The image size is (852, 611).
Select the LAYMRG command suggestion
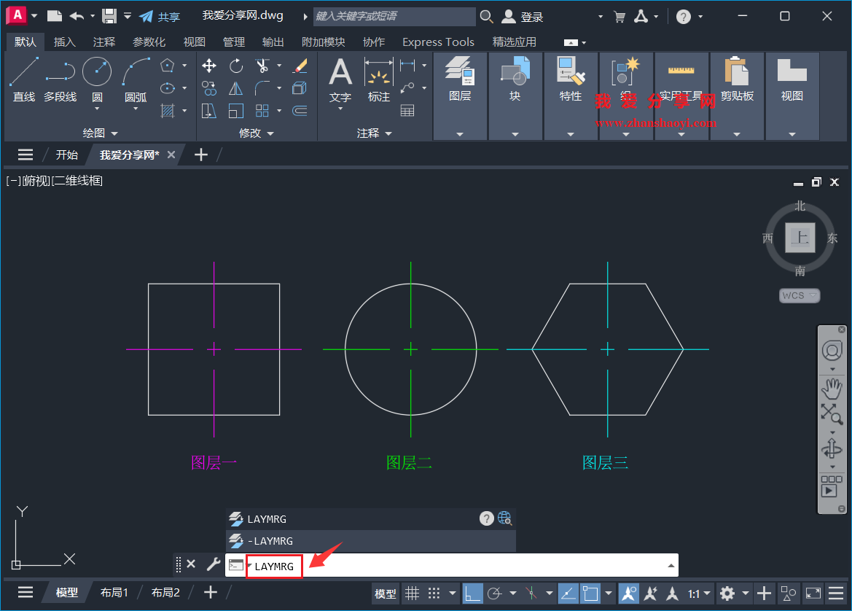[370, 518]
